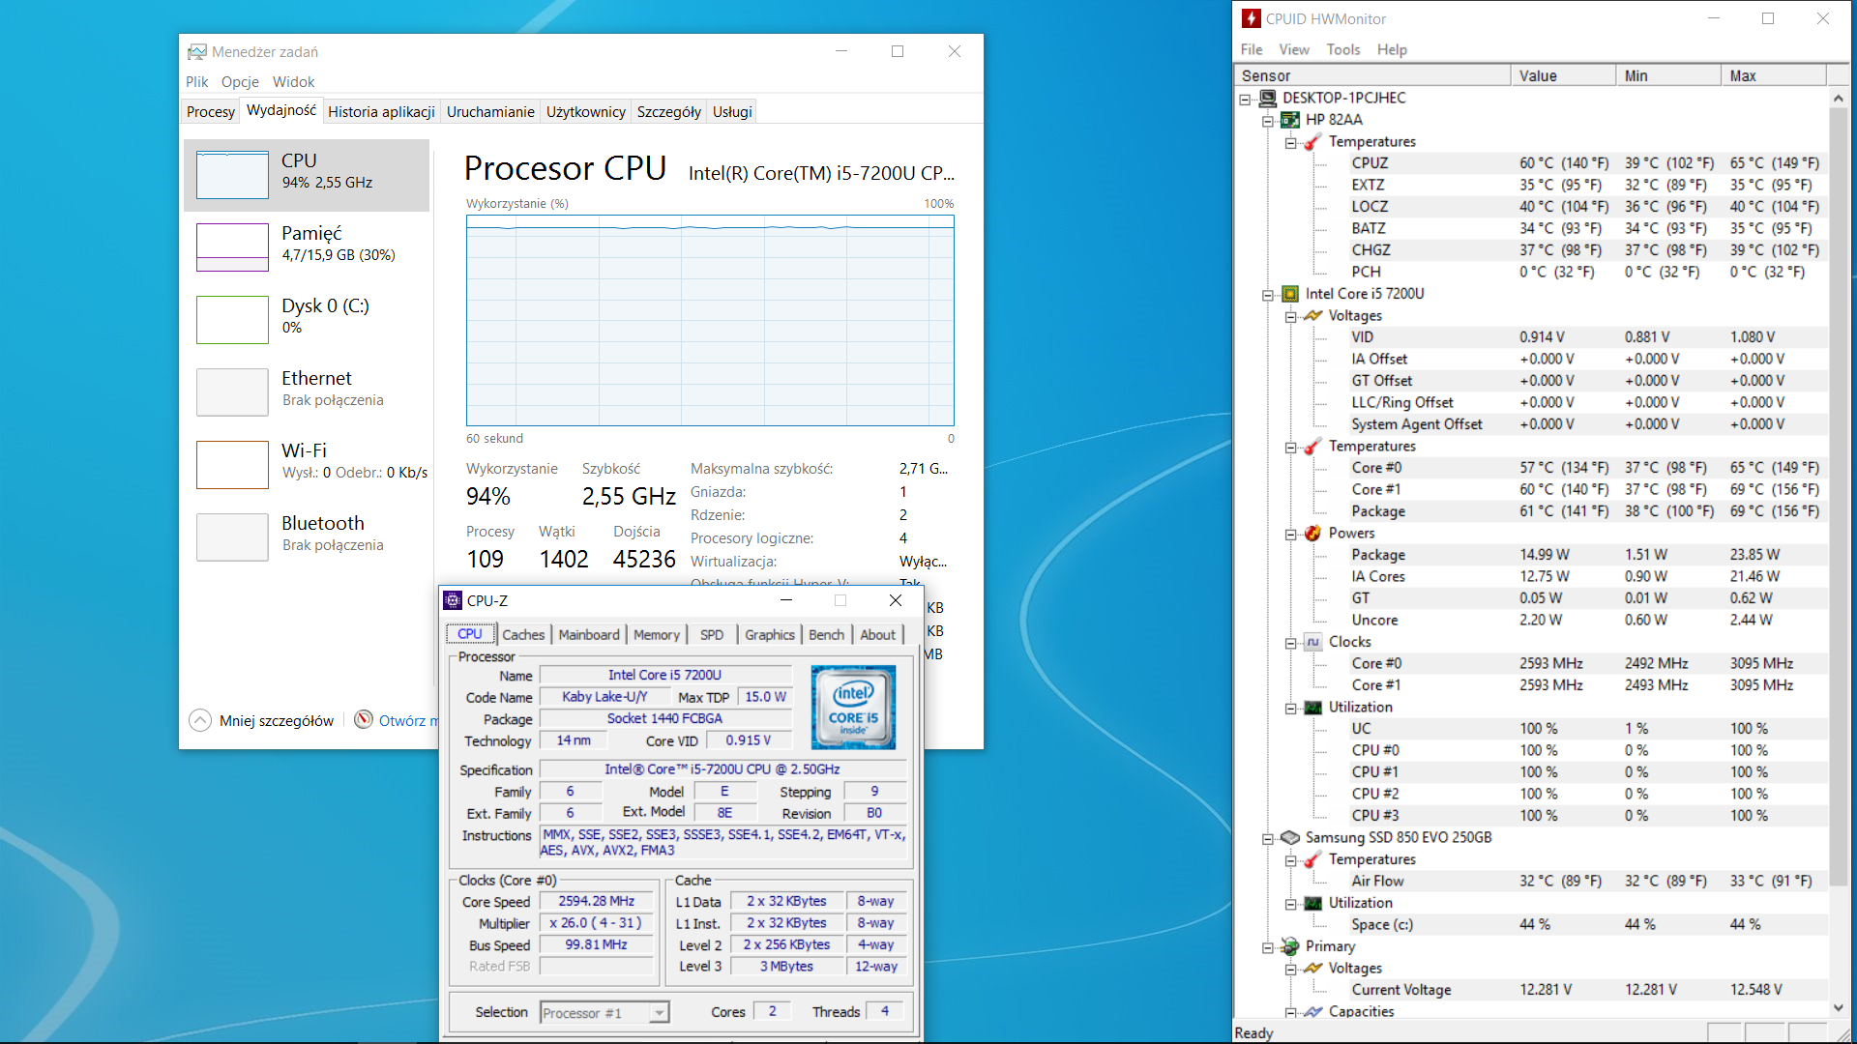Open the View menu in HWMonitor

pos(1293,49)
